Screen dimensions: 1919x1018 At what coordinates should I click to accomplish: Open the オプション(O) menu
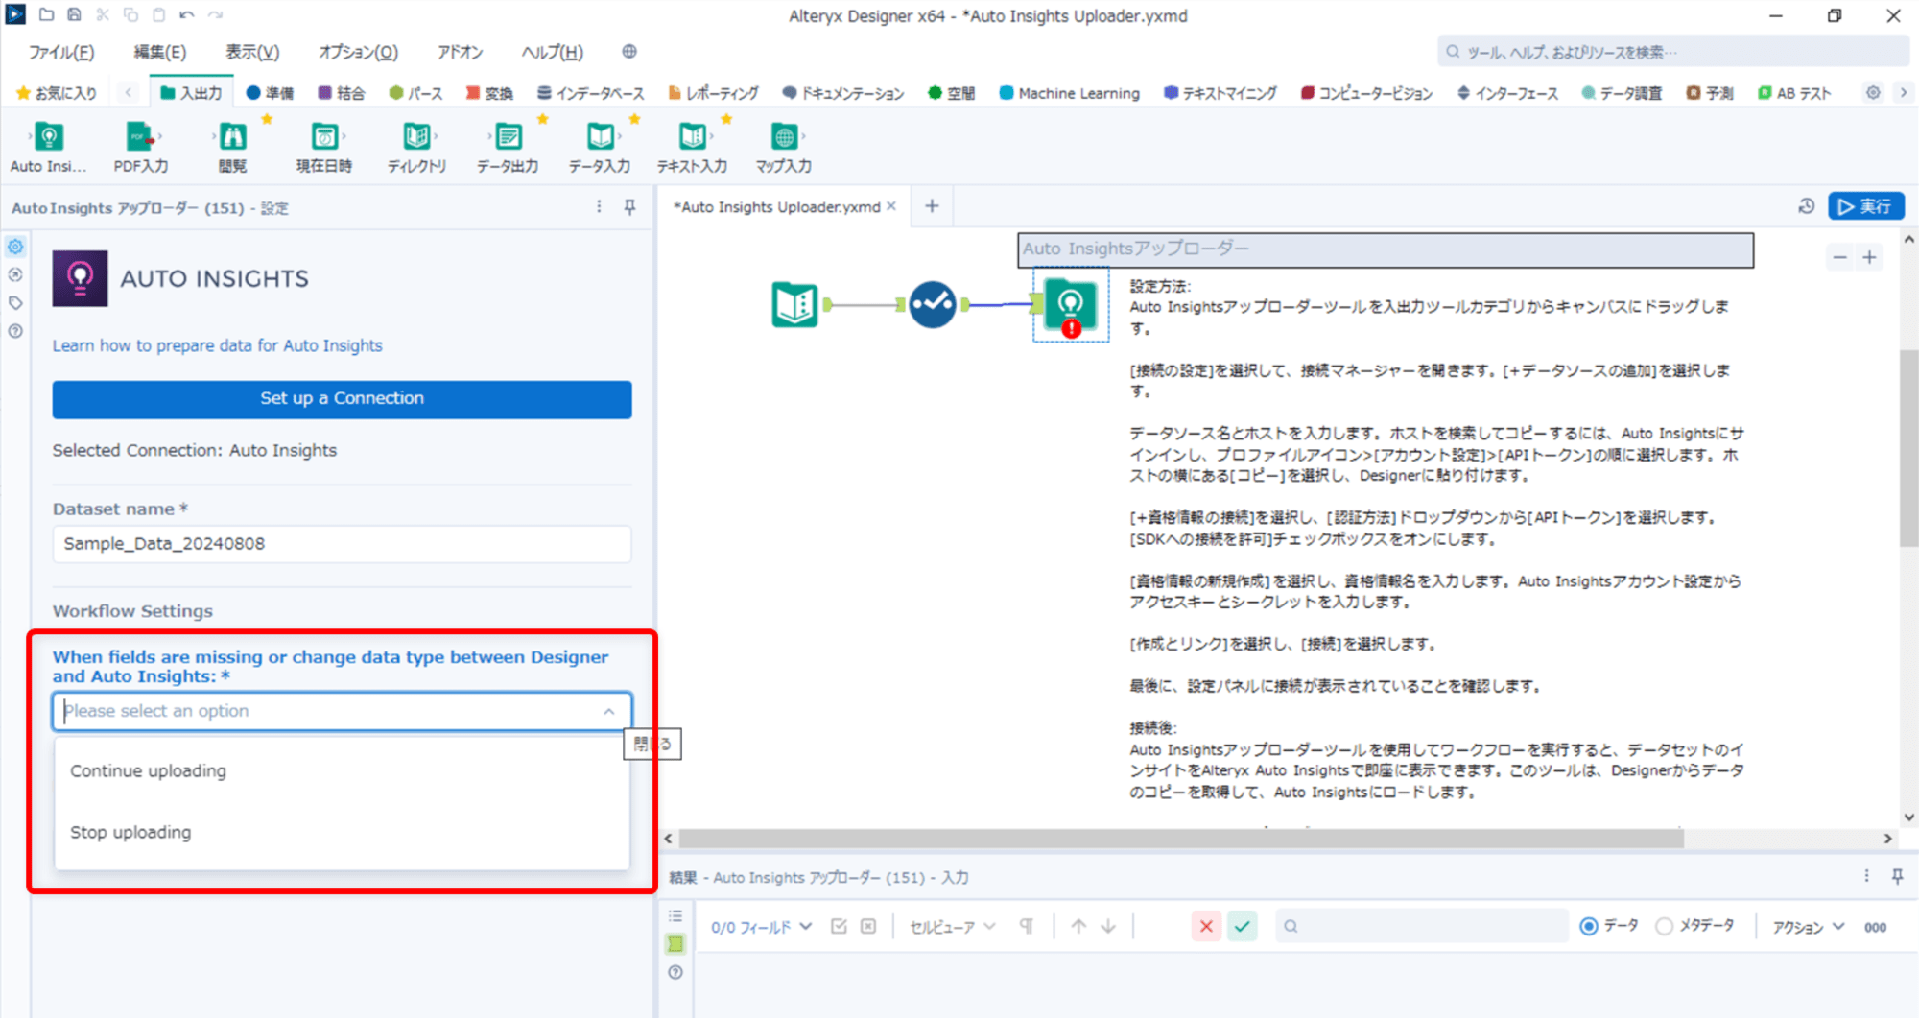tap(358, 52)
